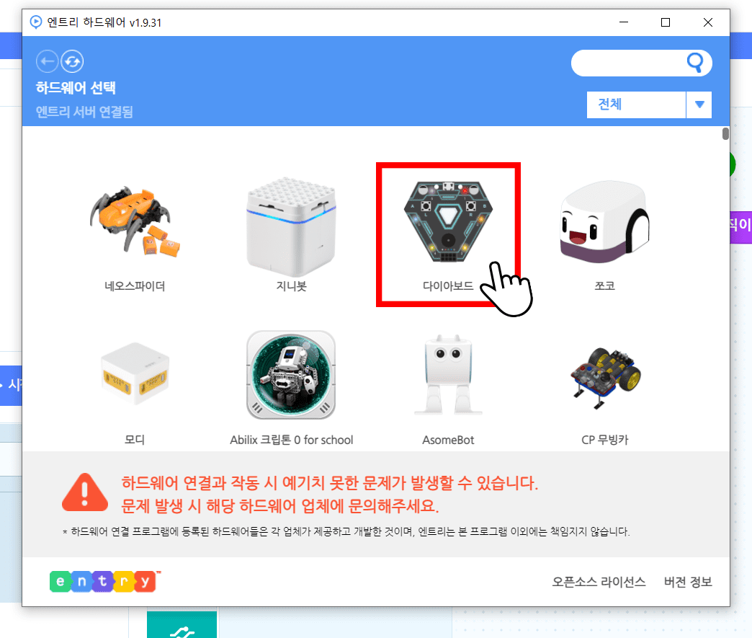Click the 엔트리 서버 연결됨 status text

84,112
